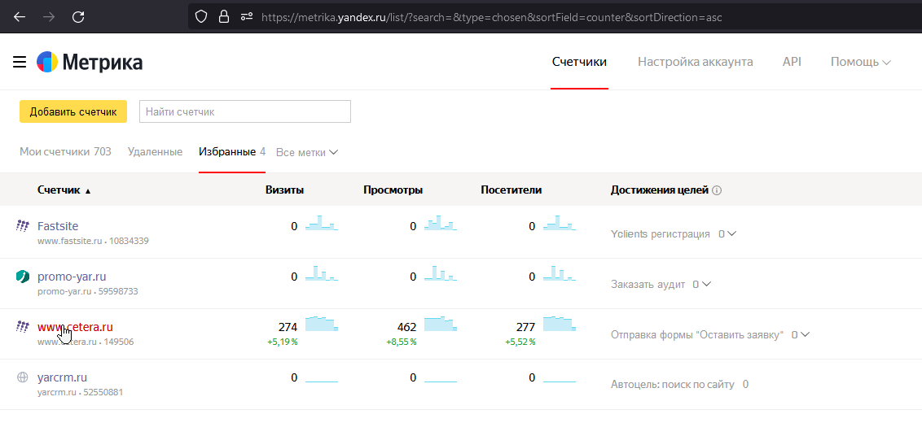
Task: Open the www.cetera.ru counter link
Action: pyautogui.click(x=75, y=327)
